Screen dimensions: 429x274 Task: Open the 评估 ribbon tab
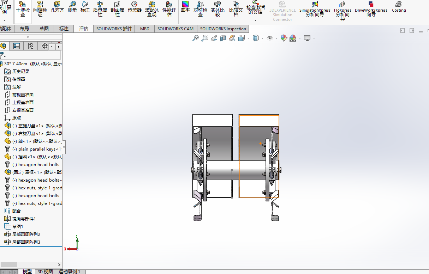click(x=84, y=29)
